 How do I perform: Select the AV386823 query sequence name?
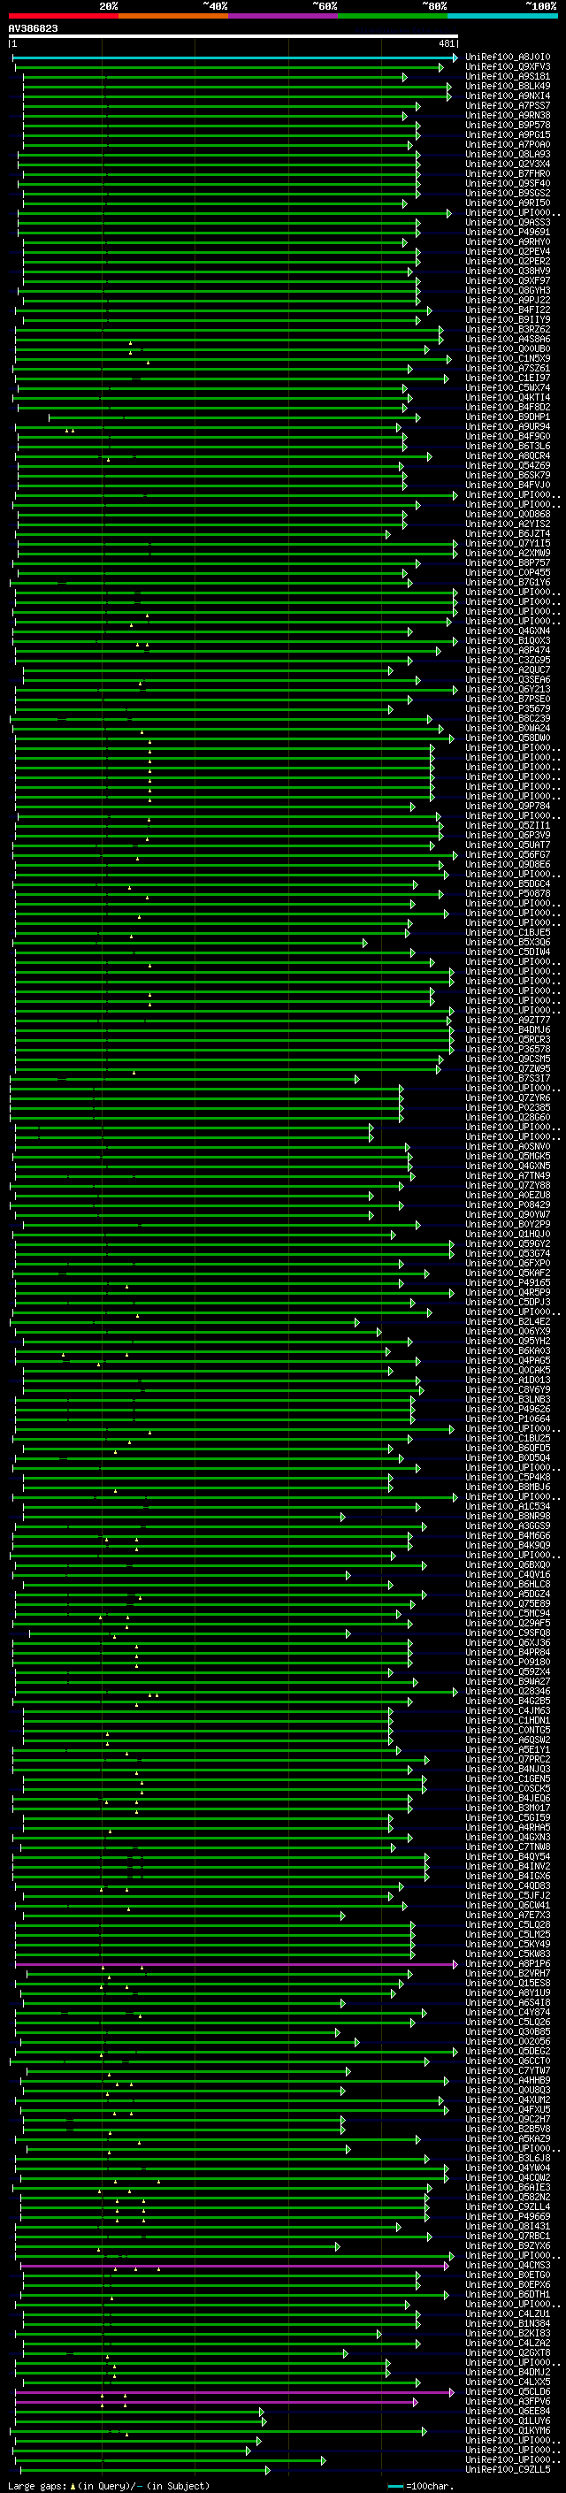33,29
